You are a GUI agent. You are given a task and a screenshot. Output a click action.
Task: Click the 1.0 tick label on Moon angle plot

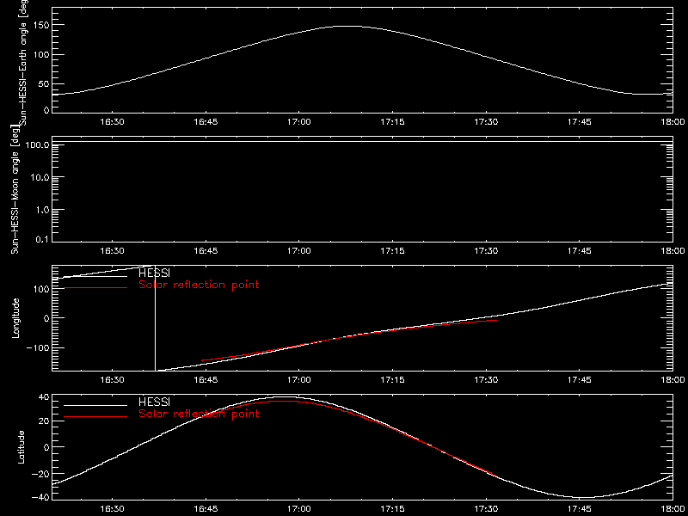click(42, 209)
